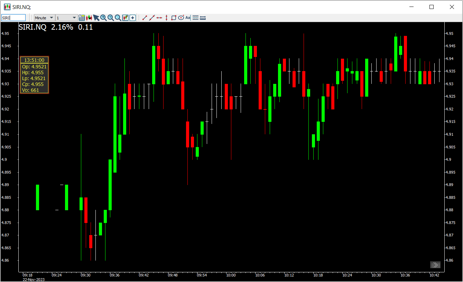Screen dimensions: 463x282
Task: Click the SIRI symbol input field
Action: pos(13,18)
